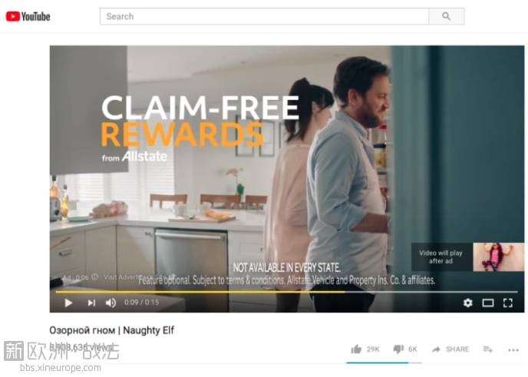Click the ad info circle icon
Image resolution: width=528 pixels, height=377 pixels.
95,277
